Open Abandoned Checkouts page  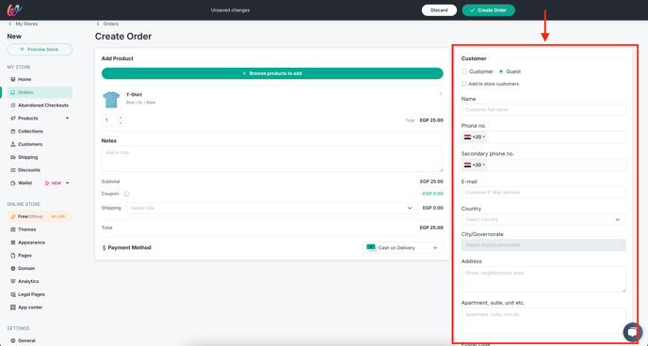[43, 105]
